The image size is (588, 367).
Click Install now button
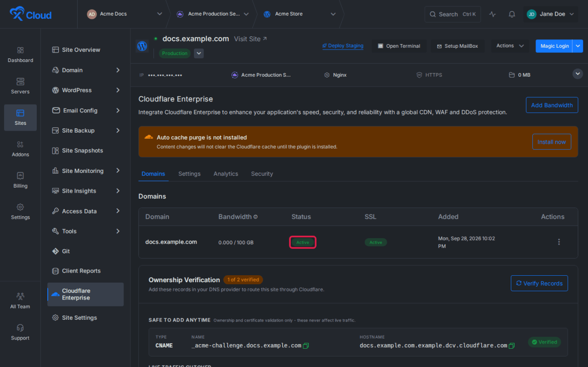[x=552, y=142]
